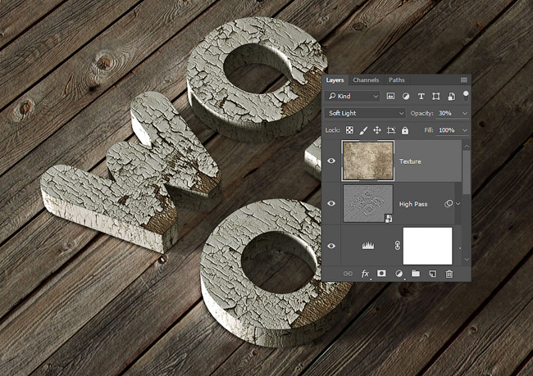533x376 pixels.
Task: Select the Layers tab
Action: click(335, 80)
